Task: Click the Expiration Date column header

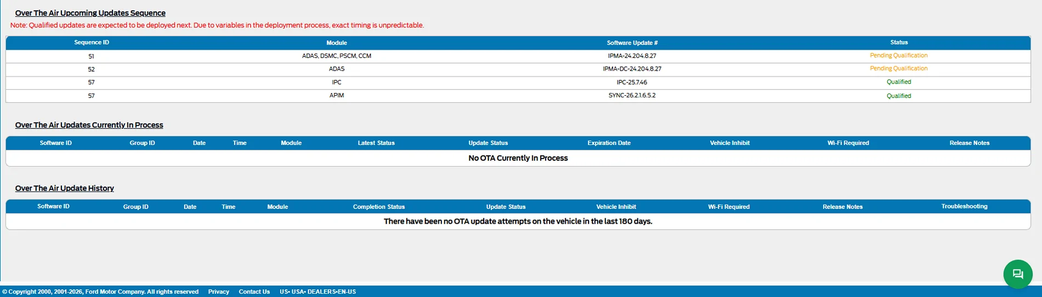Action: click(609, 143)
